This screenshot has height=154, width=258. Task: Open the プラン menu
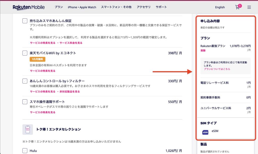click(59, 7)
